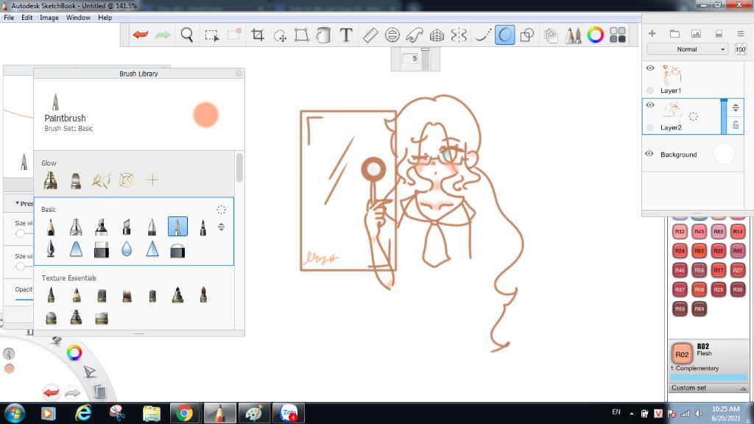Click the clear layer icon in layer panel
754x424 pixels.
[x=719, y=34]
